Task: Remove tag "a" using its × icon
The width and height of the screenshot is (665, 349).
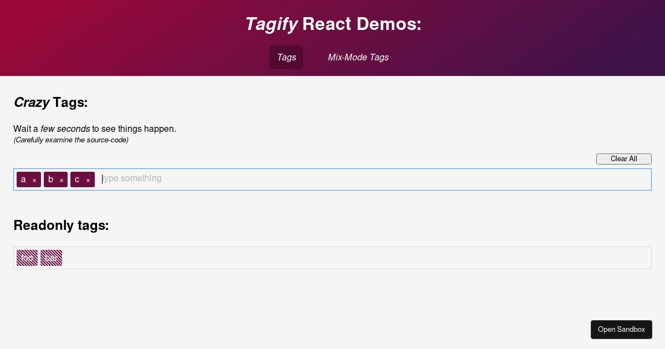Action: 34,179
